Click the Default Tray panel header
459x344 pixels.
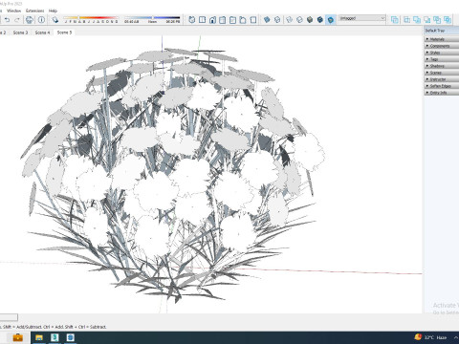coord(442,31)
